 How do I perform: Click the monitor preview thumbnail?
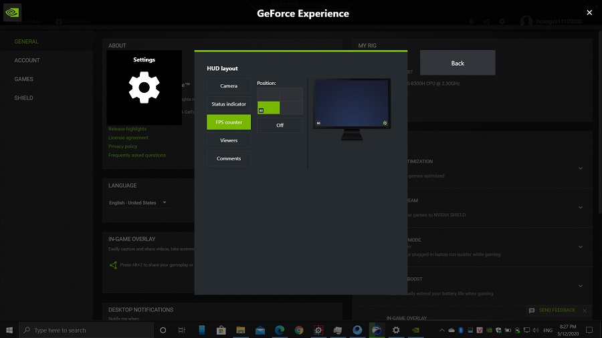pos(352,110)
